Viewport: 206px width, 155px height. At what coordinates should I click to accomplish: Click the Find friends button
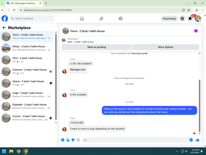pyautogui.click(x=169, y=19)
